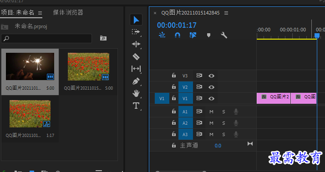325x172 pixels.
Task: Select the sparkler clip thumbnail
Action: point(30,66)
